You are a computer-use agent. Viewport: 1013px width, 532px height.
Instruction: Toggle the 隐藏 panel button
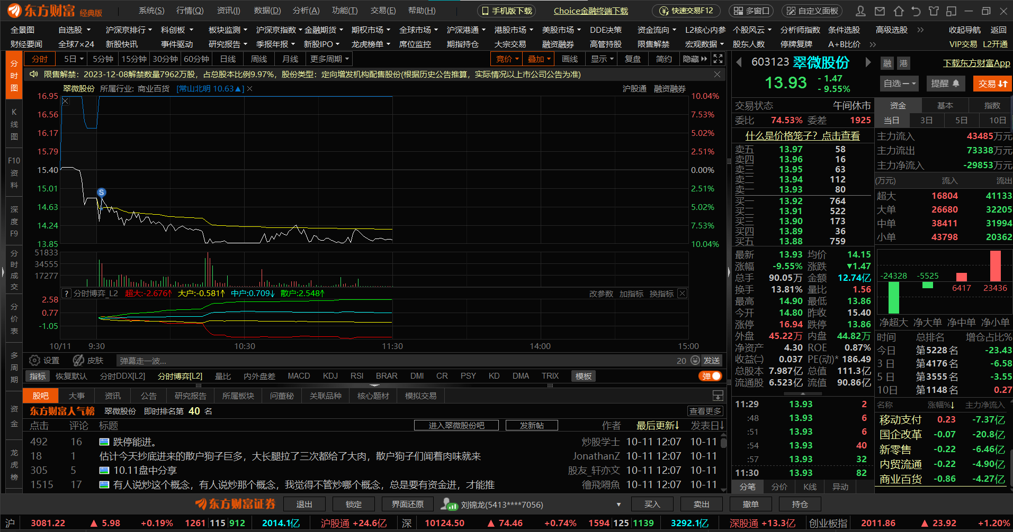[x=695, y=59]
